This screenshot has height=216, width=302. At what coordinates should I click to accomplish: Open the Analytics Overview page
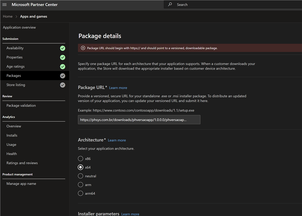pyautogui.click(x=14, y=126)
